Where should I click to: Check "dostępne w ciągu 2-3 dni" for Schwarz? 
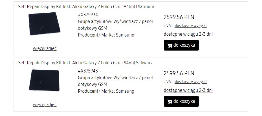point(188,90)
